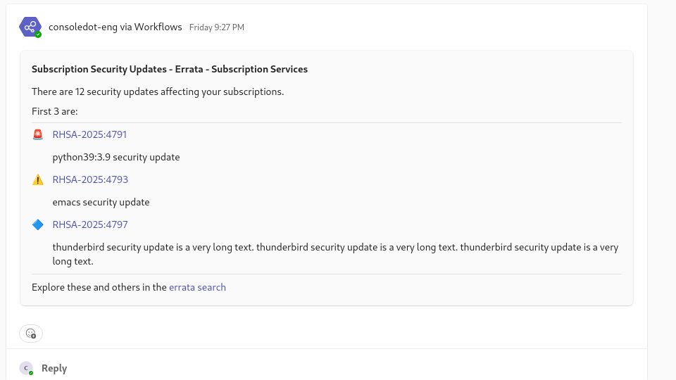Click the yellow warning triangle icon

[38, 179]
